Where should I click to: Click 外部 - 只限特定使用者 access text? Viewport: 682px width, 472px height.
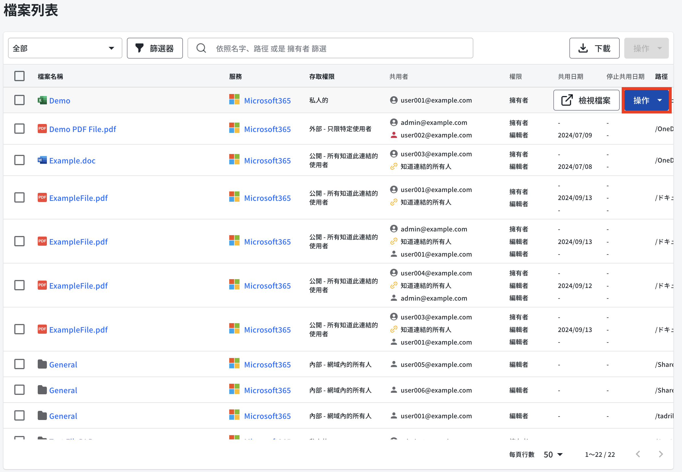pos(340,129)
